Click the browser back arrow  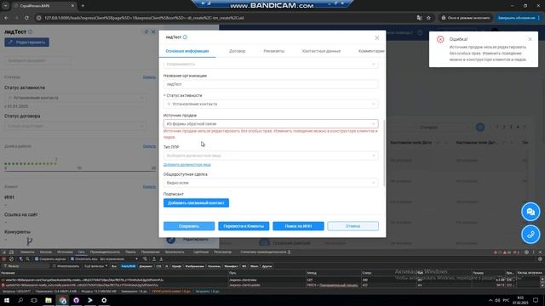point(6,18)
